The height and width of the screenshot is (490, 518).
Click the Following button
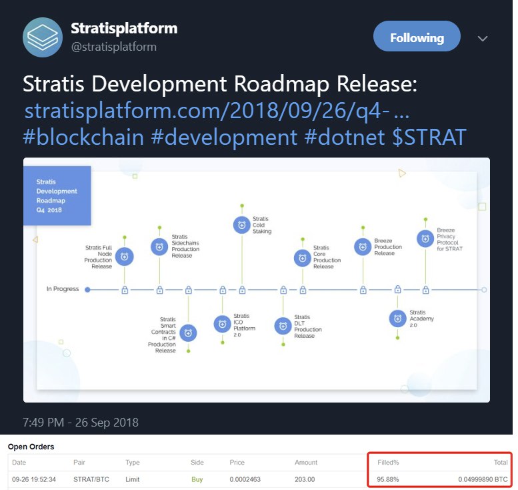(417, 36)
